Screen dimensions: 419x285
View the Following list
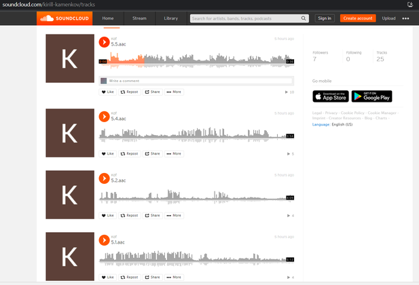[x=354, y=56]
